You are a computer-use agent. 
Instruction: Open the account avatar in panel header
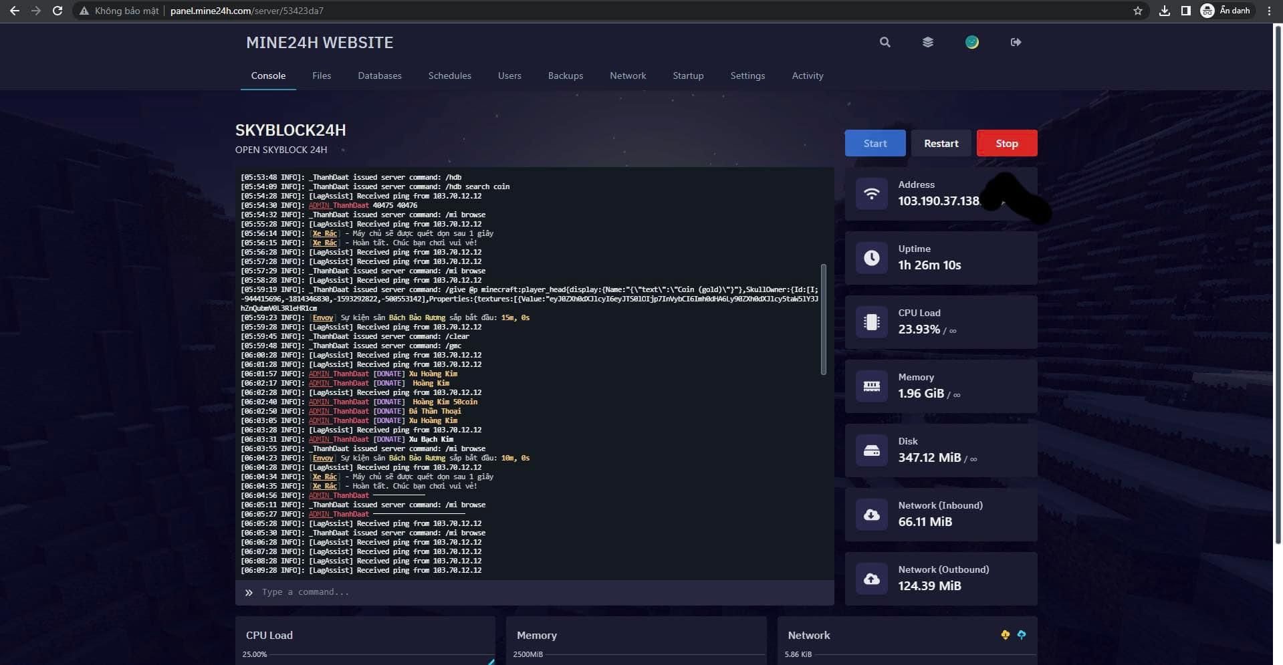pos(972,42)
